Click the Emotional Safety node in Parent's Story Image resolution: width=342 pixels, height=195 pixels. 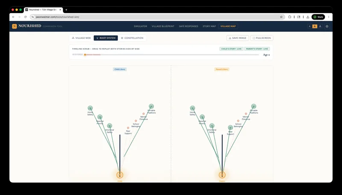212,126
